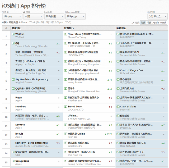Viewport: 169px width, 168px height.
Task: Click the purchase icon beside 天天爱消除
Action: [x=118, y=152]
